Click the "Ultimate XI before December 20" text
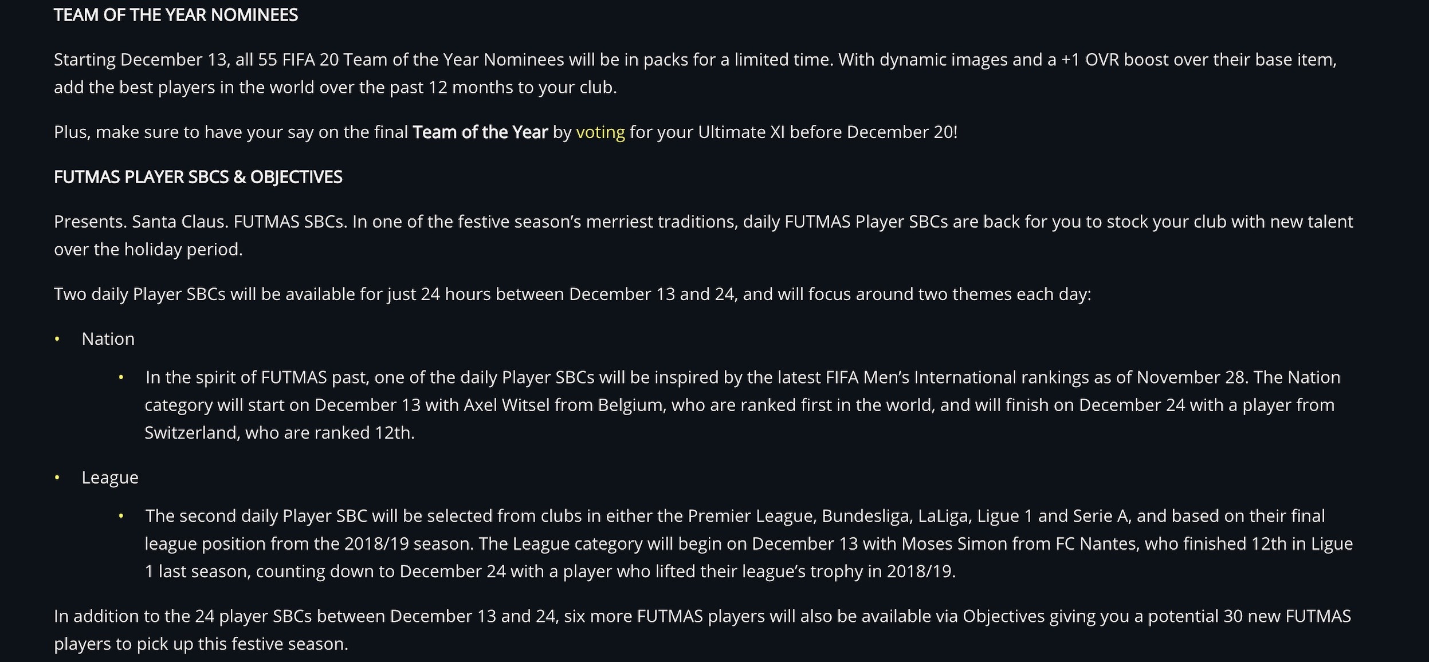 pos(826,132)
